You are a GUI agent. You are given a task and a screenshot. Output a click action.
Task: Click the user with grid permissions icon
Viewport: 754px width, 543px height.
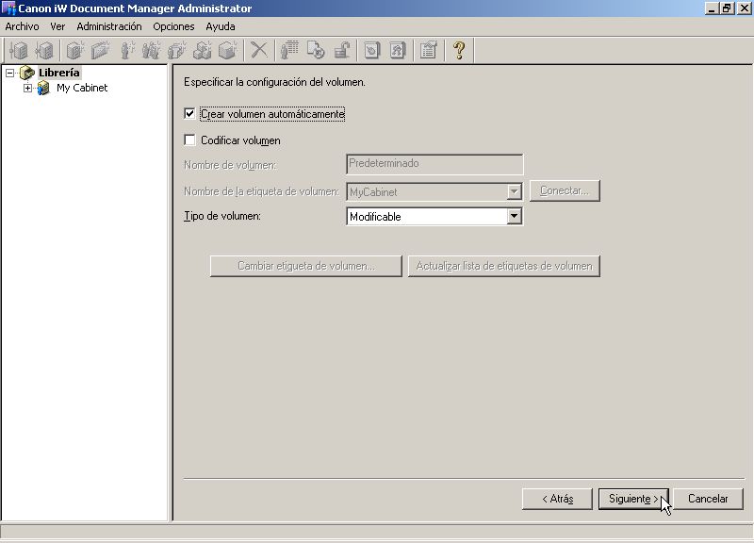click(289, 50)
